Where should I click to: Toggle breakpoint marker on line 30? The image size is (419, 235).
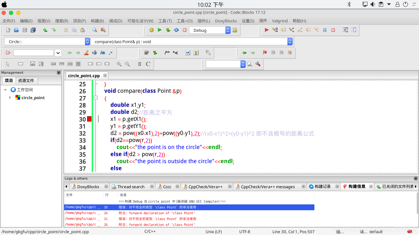coord(89,119)
